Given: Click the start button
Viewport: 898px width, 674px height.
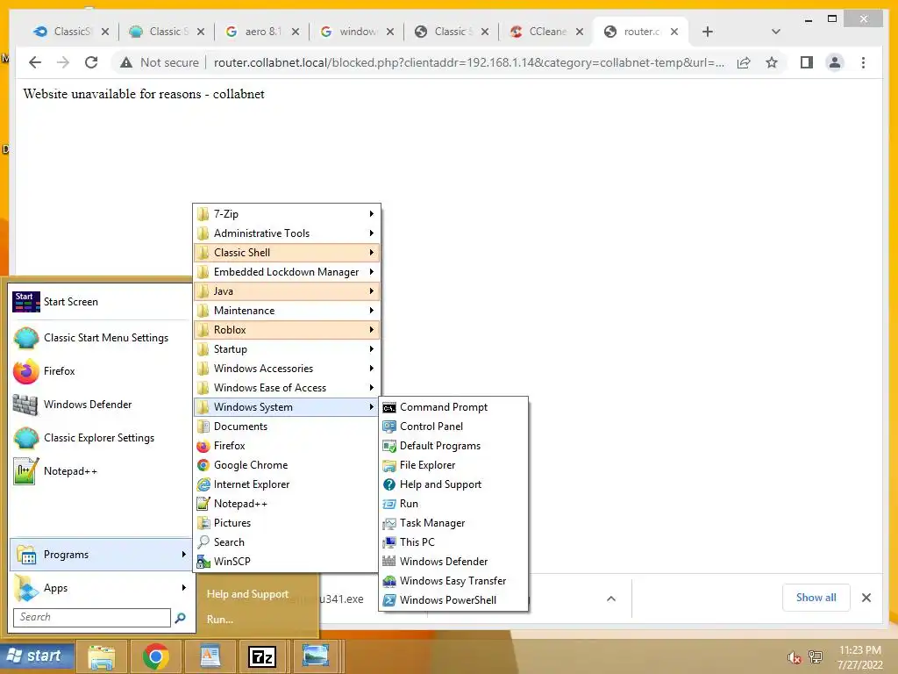Looking at the screenshot, I should point(37,656).
